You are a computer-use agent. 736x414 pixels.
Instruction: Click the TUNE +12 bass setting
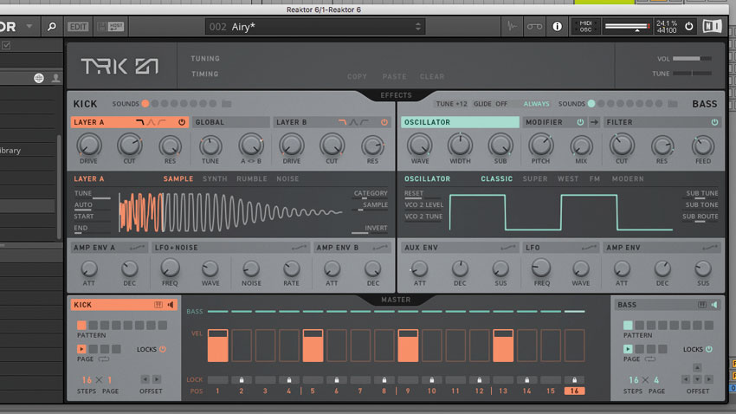click(x=451, y=104)
